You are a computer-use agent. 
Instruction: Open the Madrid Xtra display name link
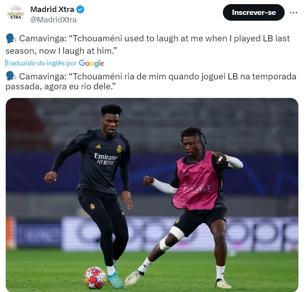click(52, 10)
